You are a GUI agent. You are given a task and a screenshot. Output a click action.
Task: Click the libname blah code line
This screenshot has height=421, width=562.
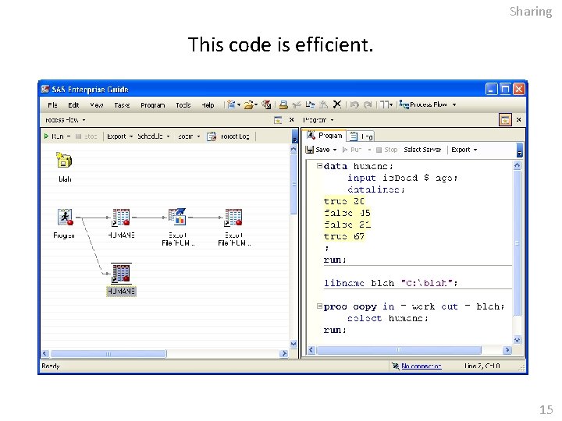[391, 283]
